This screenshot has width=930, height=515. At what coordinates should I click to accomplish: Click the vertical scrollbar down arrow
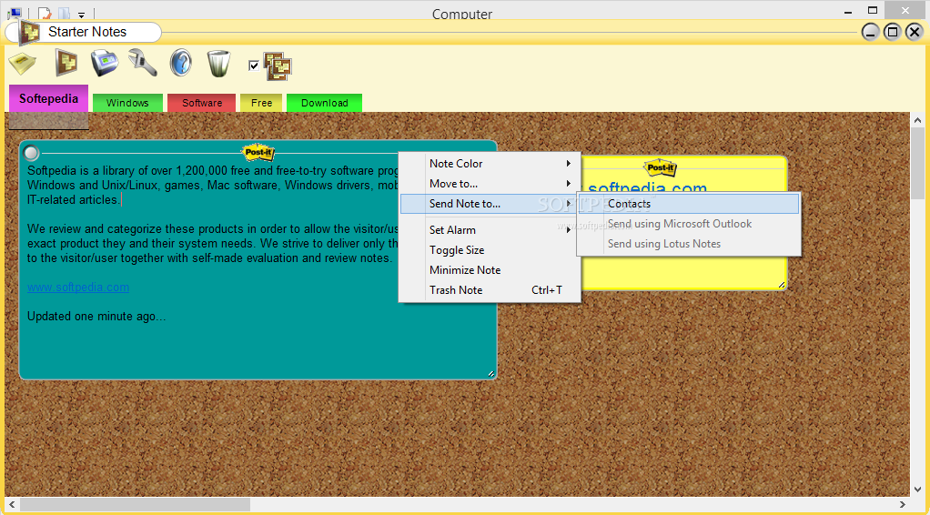917,490
